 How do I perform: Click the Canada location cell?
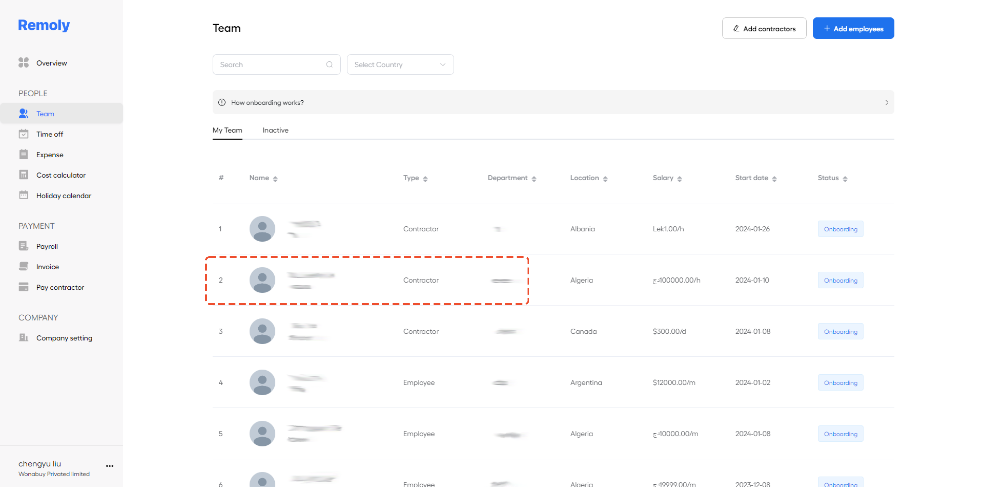pos(583,331)
